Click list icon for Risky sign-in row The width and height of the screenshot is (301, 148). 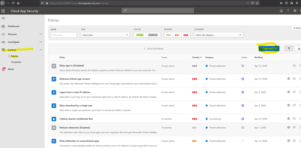click(x=294, y=66)
